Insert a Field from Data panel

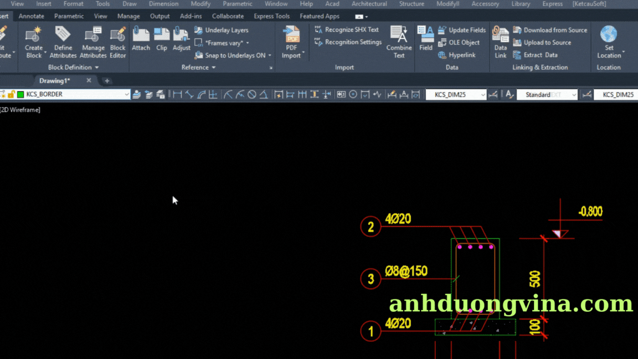coord(426,36)
